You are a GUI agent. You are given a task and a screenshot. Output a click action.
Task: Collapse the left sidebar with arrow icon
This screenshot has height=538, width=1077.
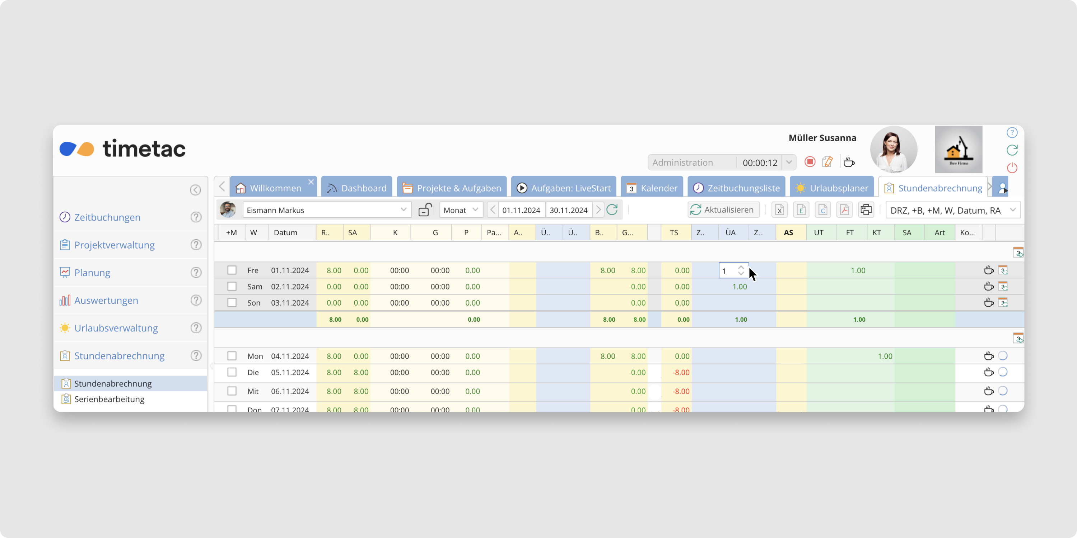click(x=195, y=190)
